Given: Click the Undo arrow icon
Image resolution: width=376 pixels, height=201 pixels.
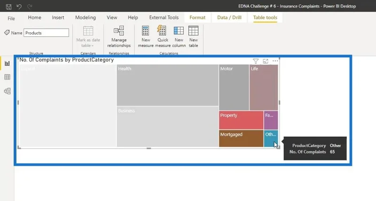Looking at the screenshot, I should (x=19, y=7).
